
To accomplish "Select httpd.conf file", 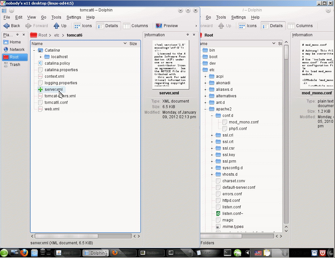I will click(231, 201).
